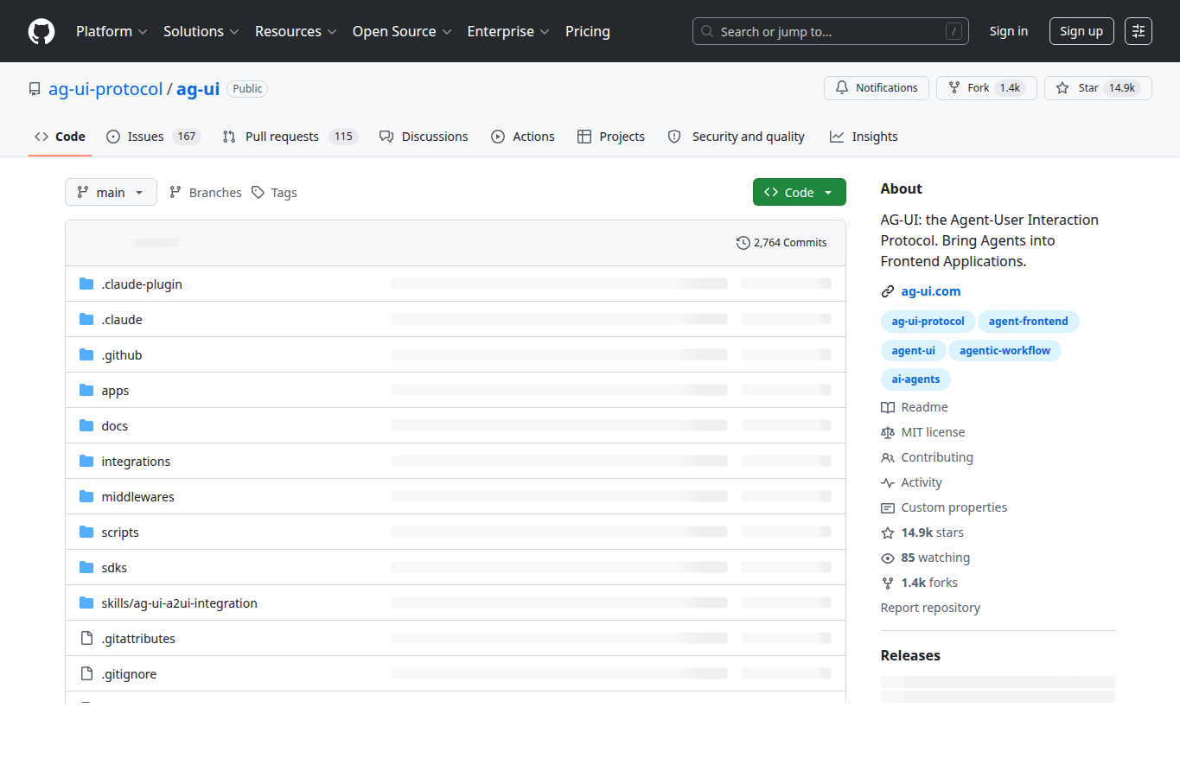Expand the Resources navigation dropdown
The width and height of the screenshot is (1180, 778).
[295, 31]
